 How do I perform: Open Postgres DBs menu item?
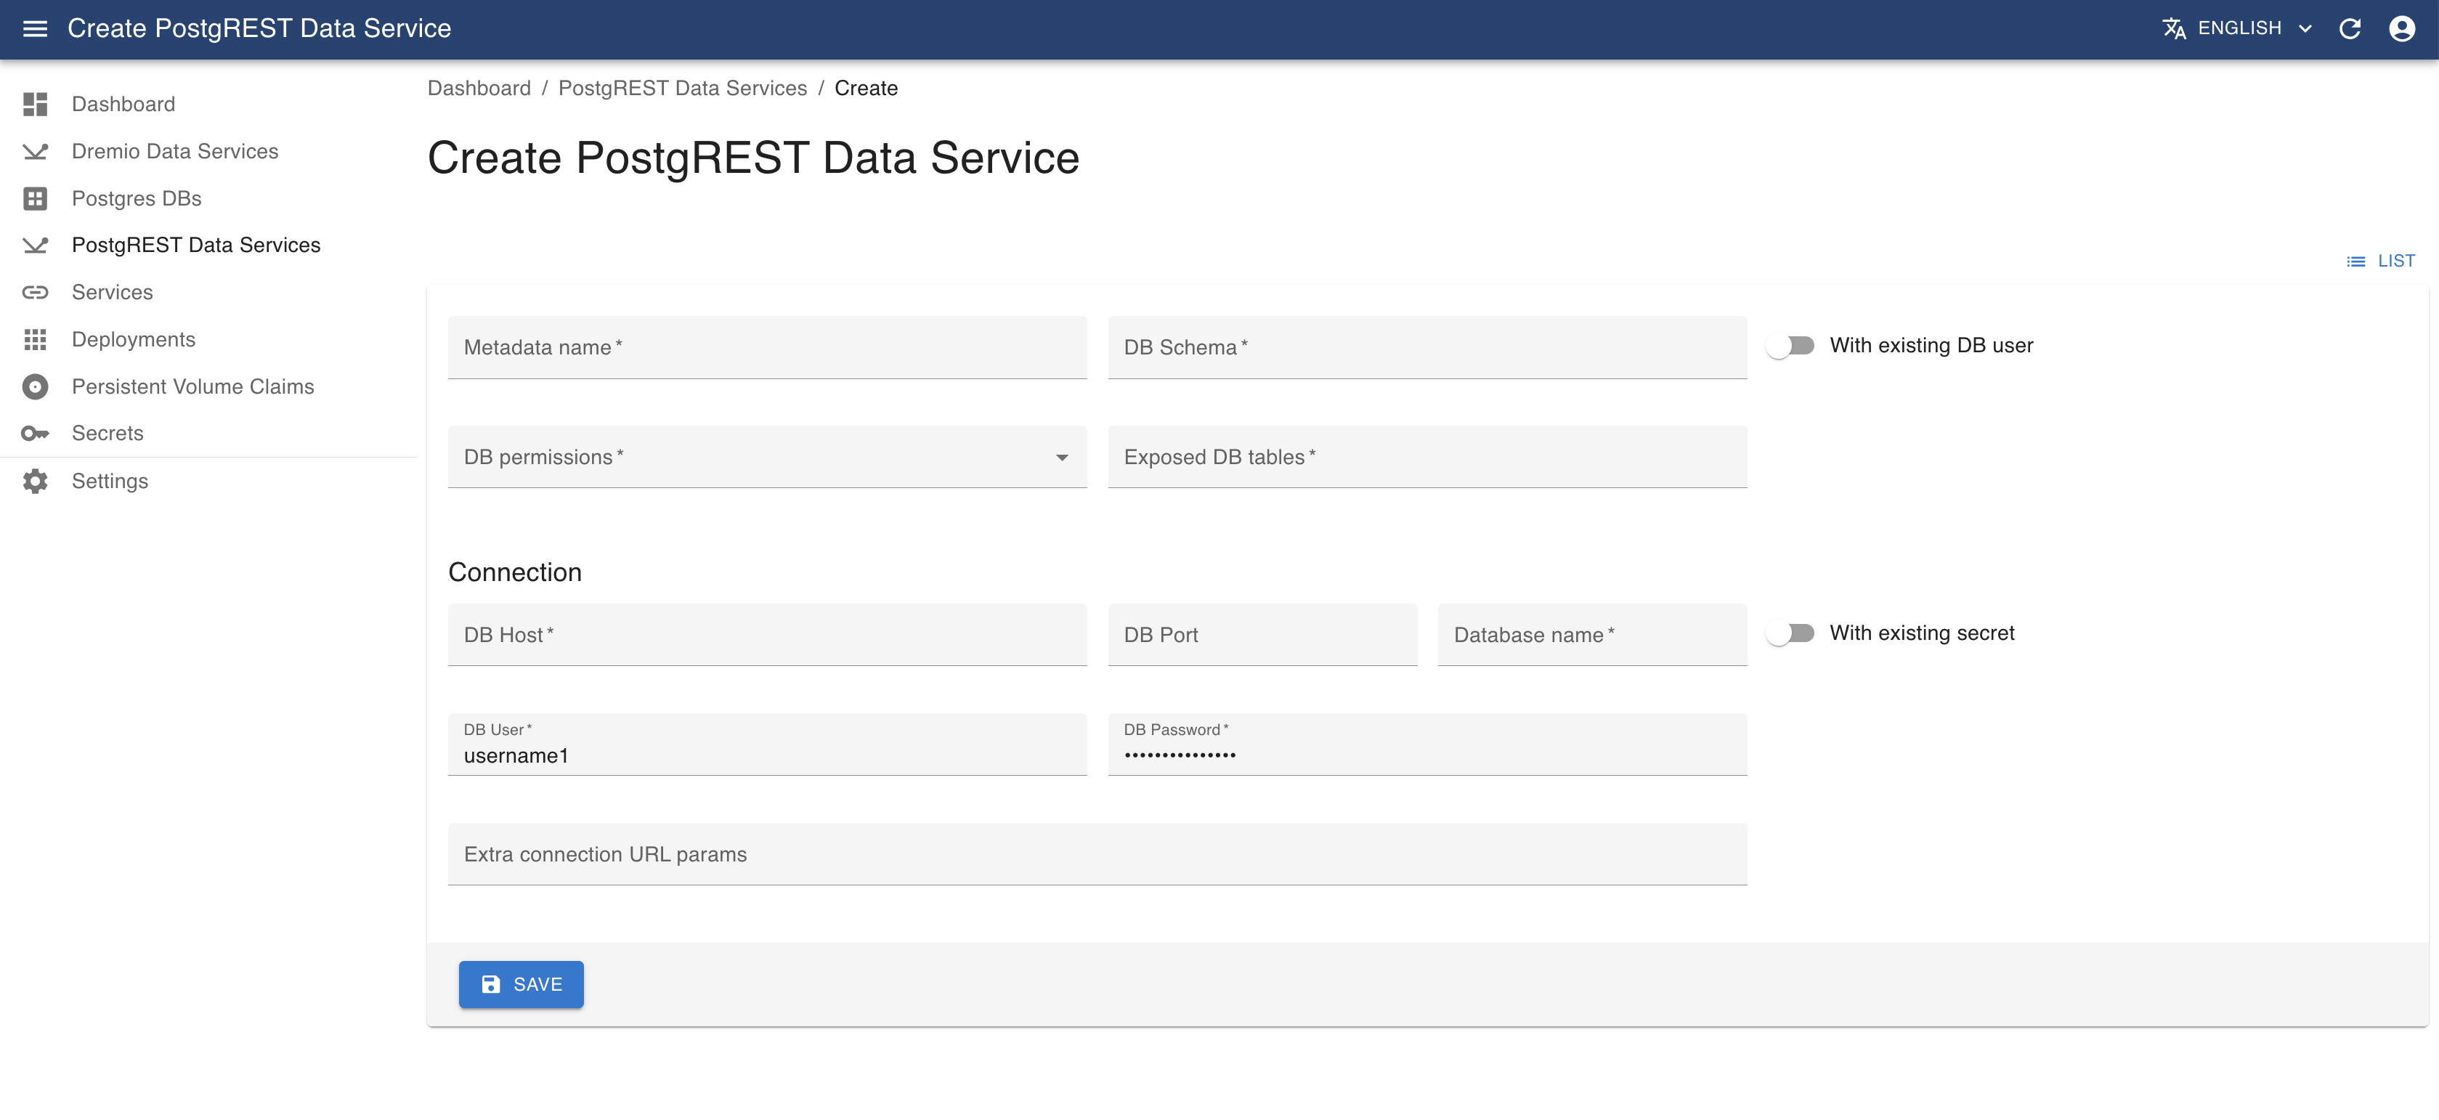(208, 198)
